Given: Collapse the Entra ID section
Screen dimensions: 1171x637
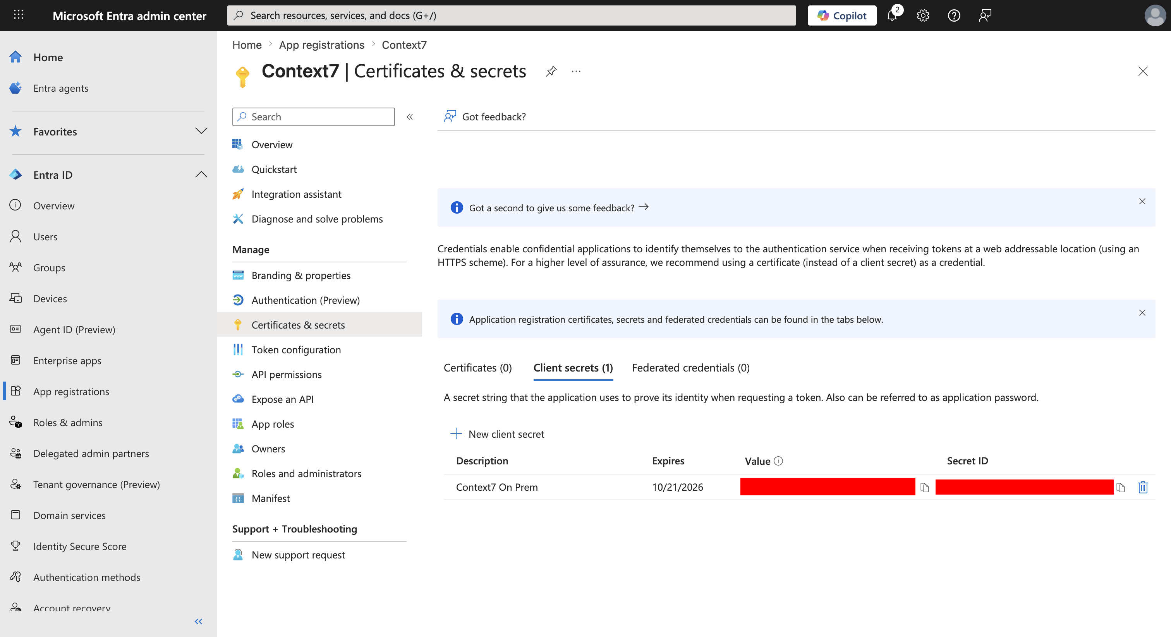Looking at the screenshot, I should 201,175.
